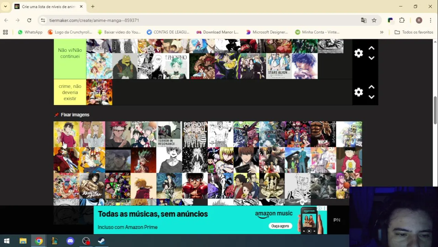
Task: Select the red boxing gloves boxer thumbnail
Action: 195,186
